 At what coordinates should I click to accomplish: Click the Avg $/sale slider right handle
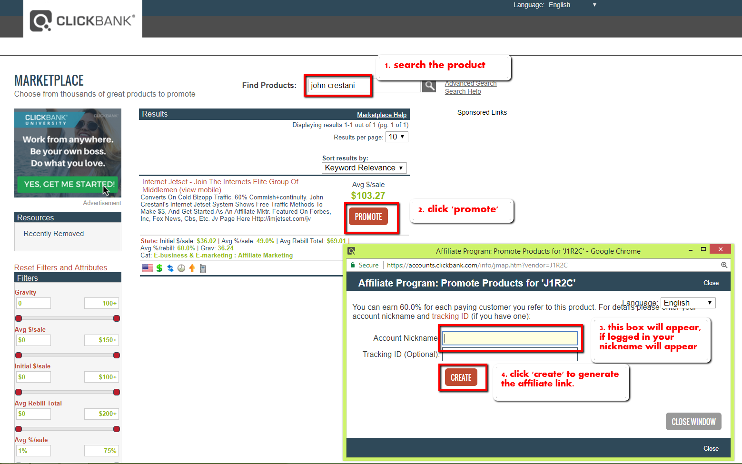tap(117, 355)
